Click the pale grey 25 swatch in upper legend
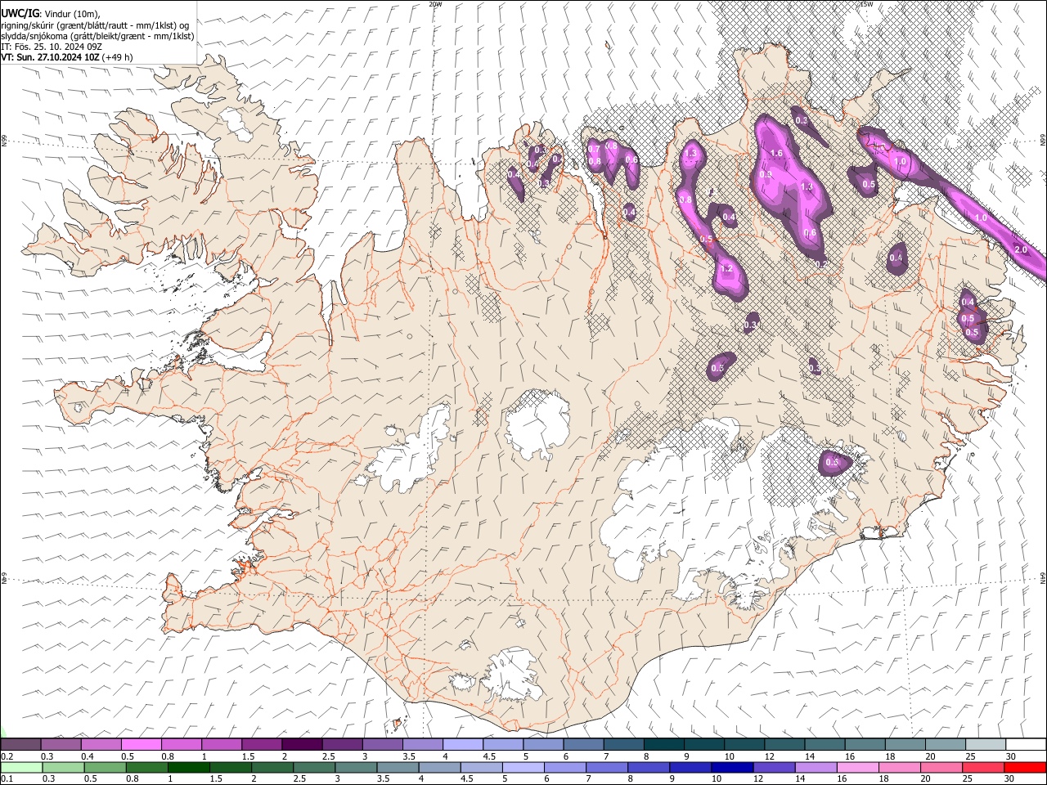The width and height of the screenshot is (1047, 785). (x=985, y=745)
